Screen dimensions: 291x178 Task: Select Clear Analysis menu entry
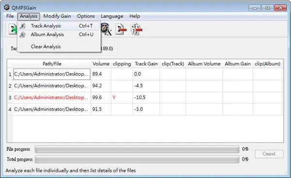pos(59,47)
